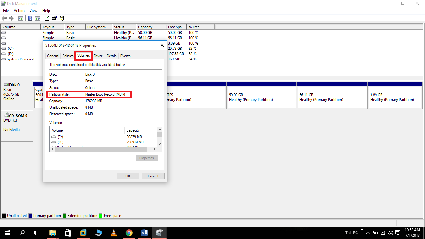Refresh the view with the toolbar refresh icon
The image size is (425, 239).
(47, 18)
